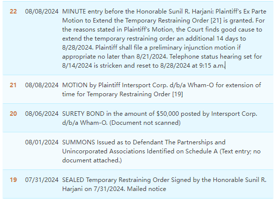The image size is (276, 199).
Task: Click the 'Mailed notice' text in entry 19
Action: pos(147,189)
